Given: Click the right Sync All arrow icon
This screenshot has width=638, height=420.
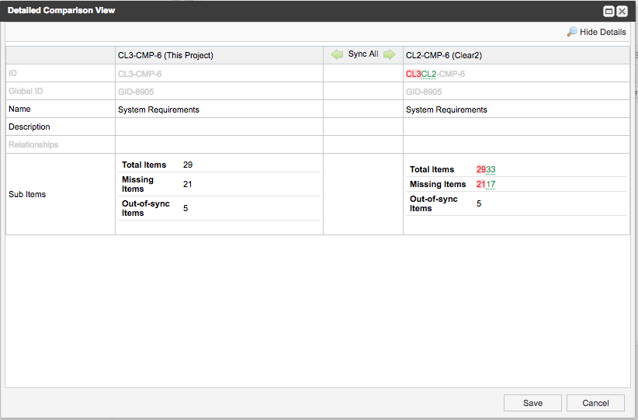Looking at the screenshot, I should pyautogui.click(x=389, y=55).
